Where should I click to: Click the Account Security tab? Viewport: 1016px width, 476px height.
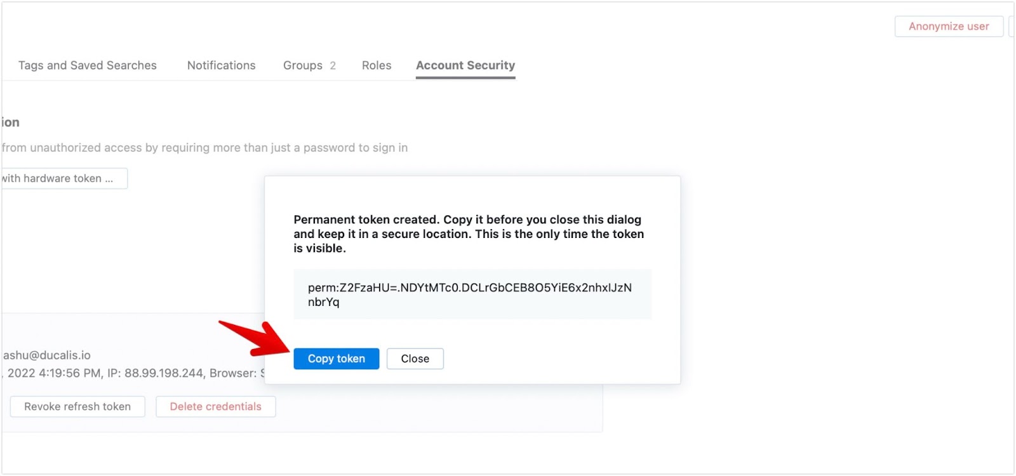[x=465, y=65]
